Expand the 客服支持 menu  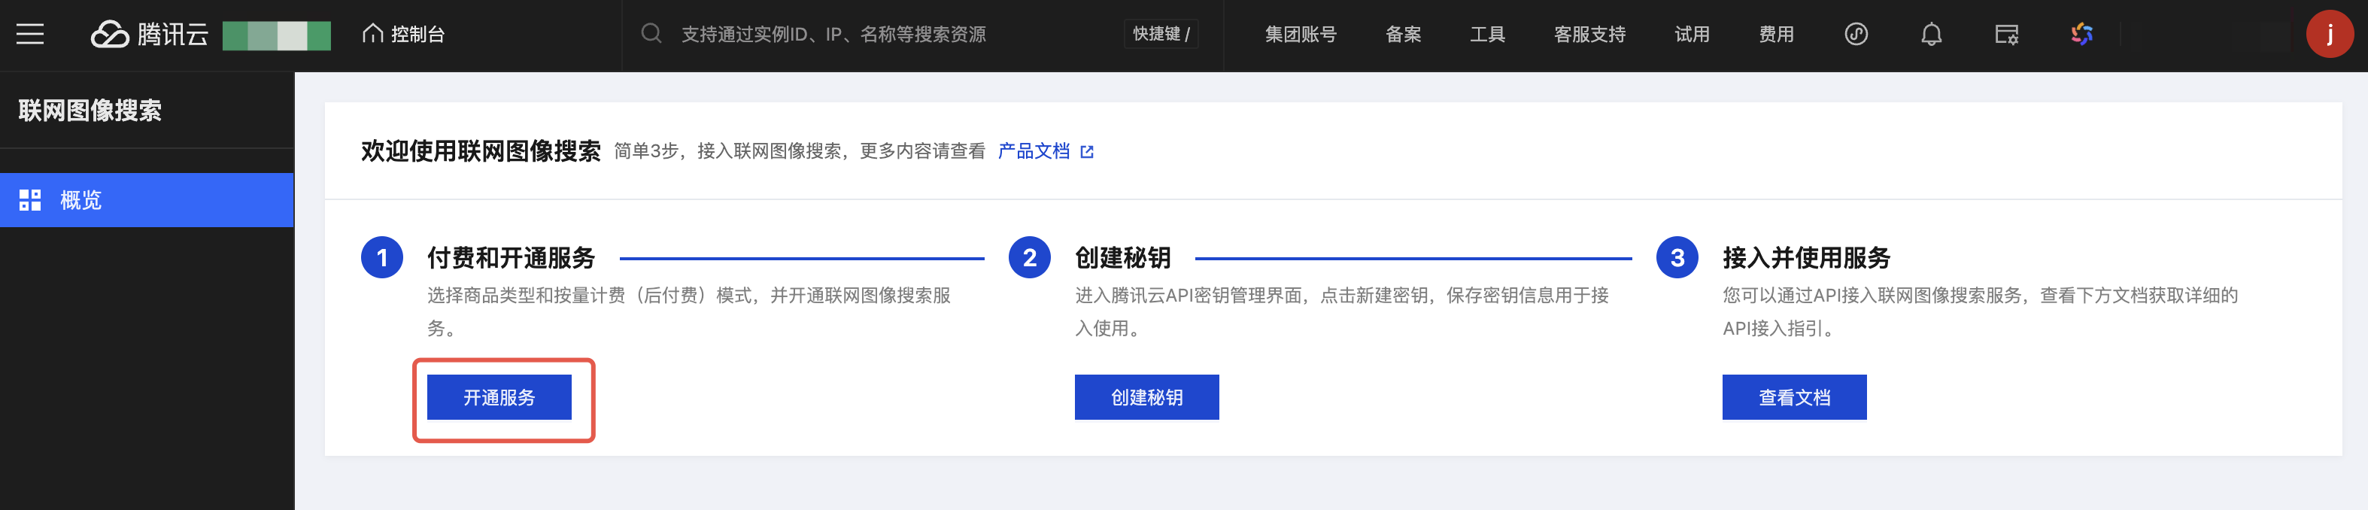pyautogui.click(x=1589, y=35)
